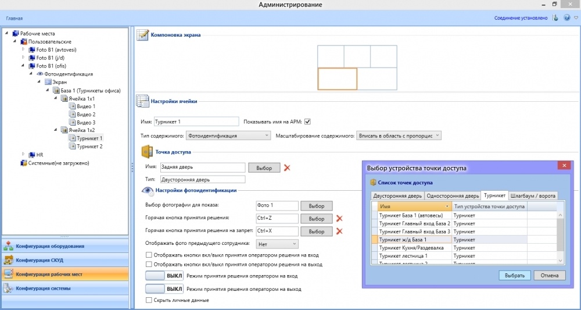This screenshot has width=581, height=310.
Task: Sort by Имя column header
Action: pyautogui.click(x=415, y=206)
